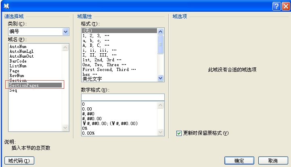This screenshot has width=291, height=167.
Task: Select BarCode field name
Action: 18,61
